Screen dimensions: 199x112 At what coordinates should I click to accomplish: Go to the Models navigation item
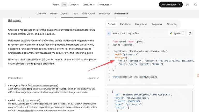pyautogui.click(x=54, y=13)
